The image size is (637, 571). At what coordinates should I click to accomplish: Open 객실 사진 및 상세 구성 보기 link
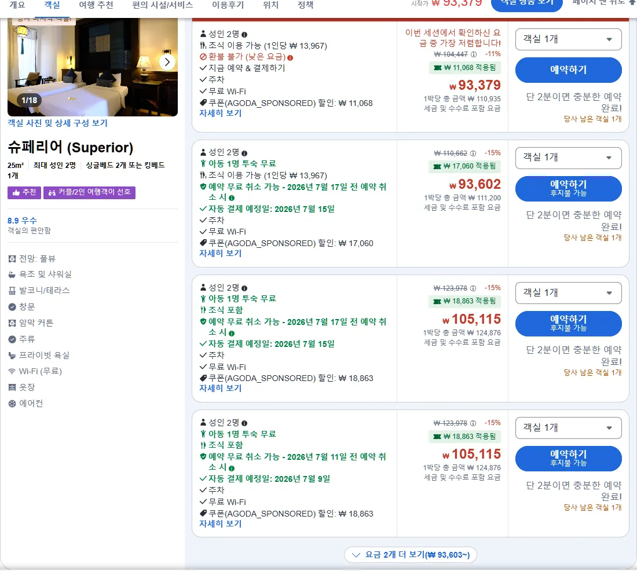[58, 123]
